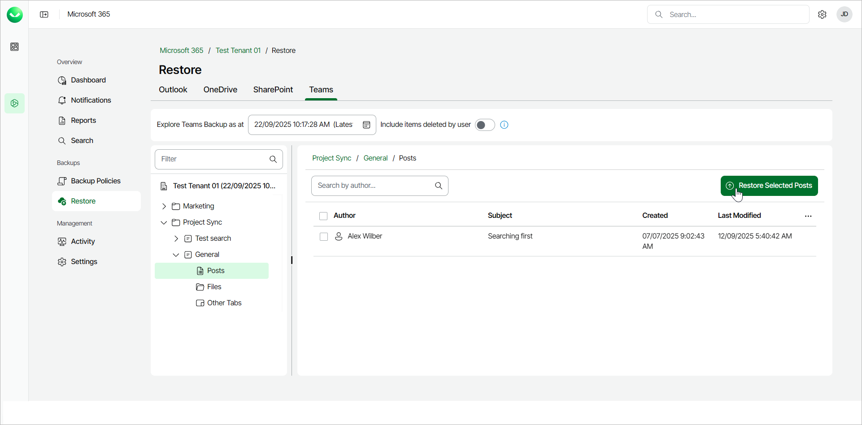Select the Alex Wilber post checkbox
The image size is (862, 425).
(x=323, y=237)
